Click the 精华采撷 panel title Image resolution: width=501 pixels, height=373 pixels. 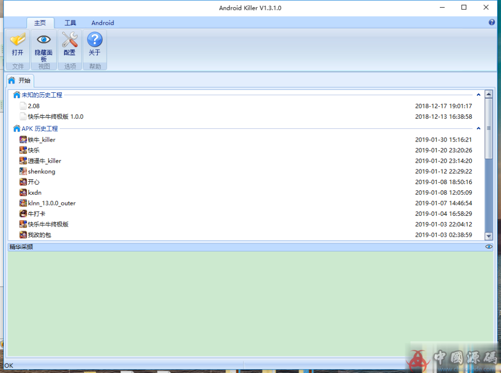21,247
